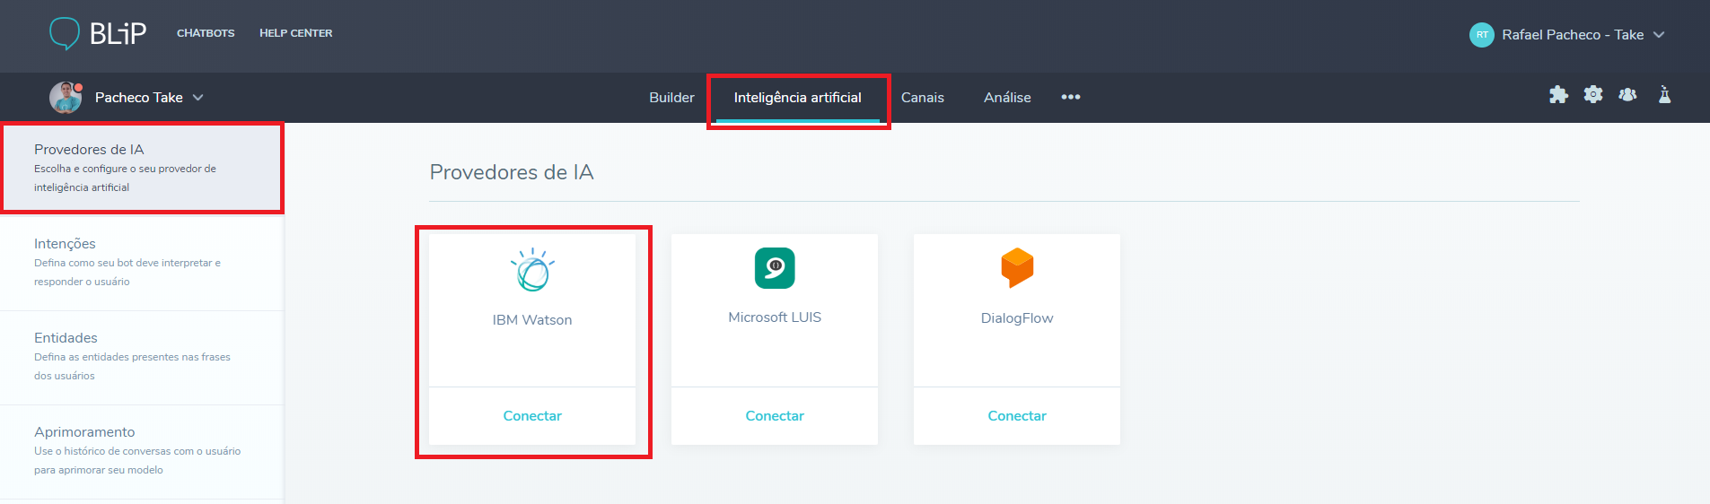Open the gear settings icon

click(x=1593, y=94)
